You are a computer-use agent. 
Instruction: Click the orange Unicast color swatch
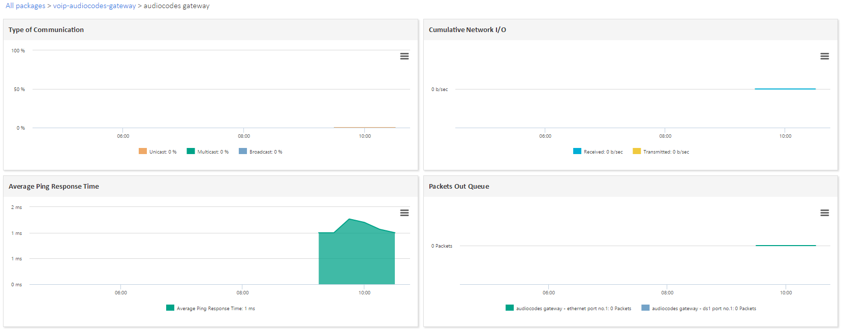click(x=143, y=151)
